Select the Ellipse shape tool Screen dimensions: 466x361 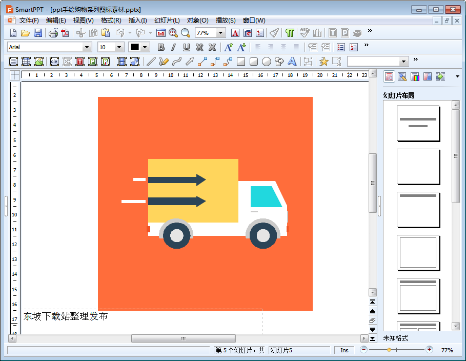267,62
